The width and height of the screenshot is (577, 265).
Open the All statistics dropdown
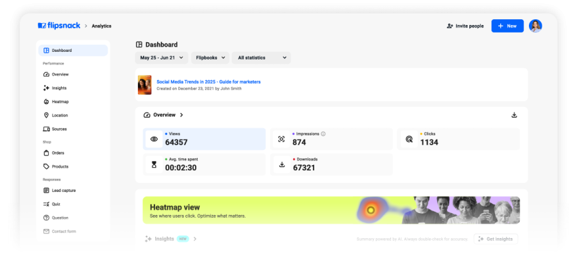[x=262, y=58]
